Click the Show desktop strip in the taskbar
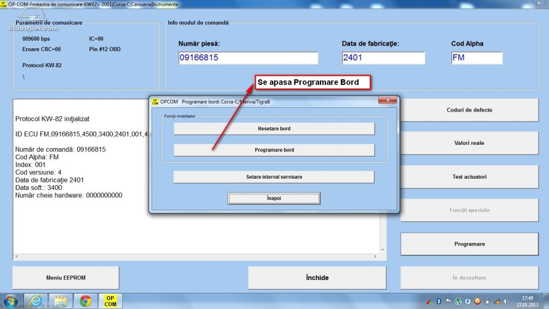This screenshot has height=309, width=549. pos(545,301)
